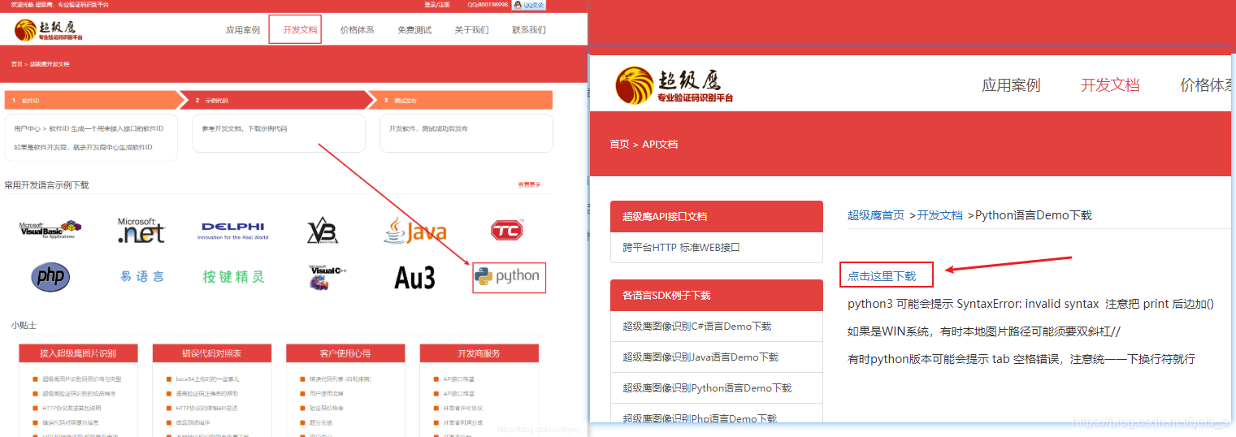This screenshot has width=1236, height=437.
Task: Open 应用案例 menu on API文档 page
Action: coord(1011,85)
